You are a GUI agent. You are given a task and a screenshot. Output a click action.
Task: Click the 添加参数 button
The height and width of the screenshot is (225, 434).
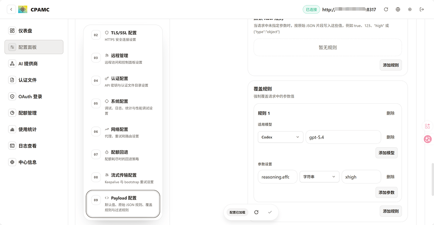pos(387,192)
